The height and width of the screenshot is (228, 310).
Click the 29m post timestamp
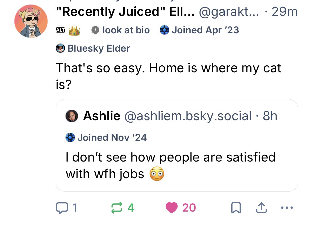(284, 12)
